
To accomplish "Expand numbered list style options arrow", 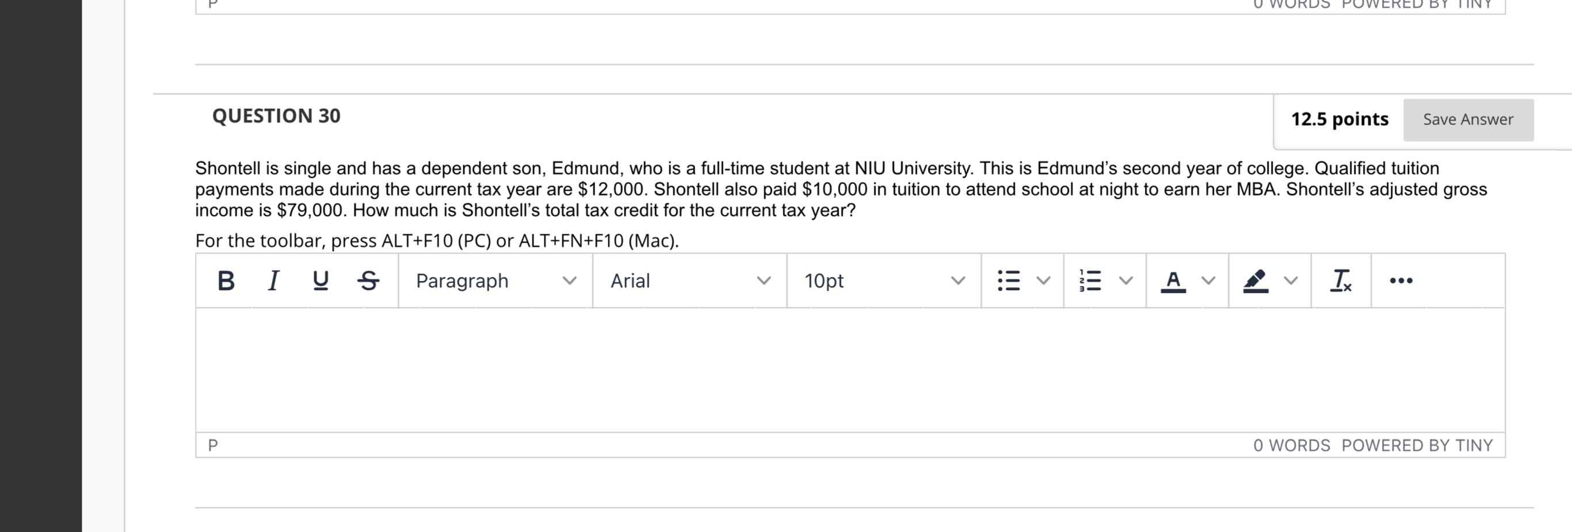I will click(x=1126, y=280).
